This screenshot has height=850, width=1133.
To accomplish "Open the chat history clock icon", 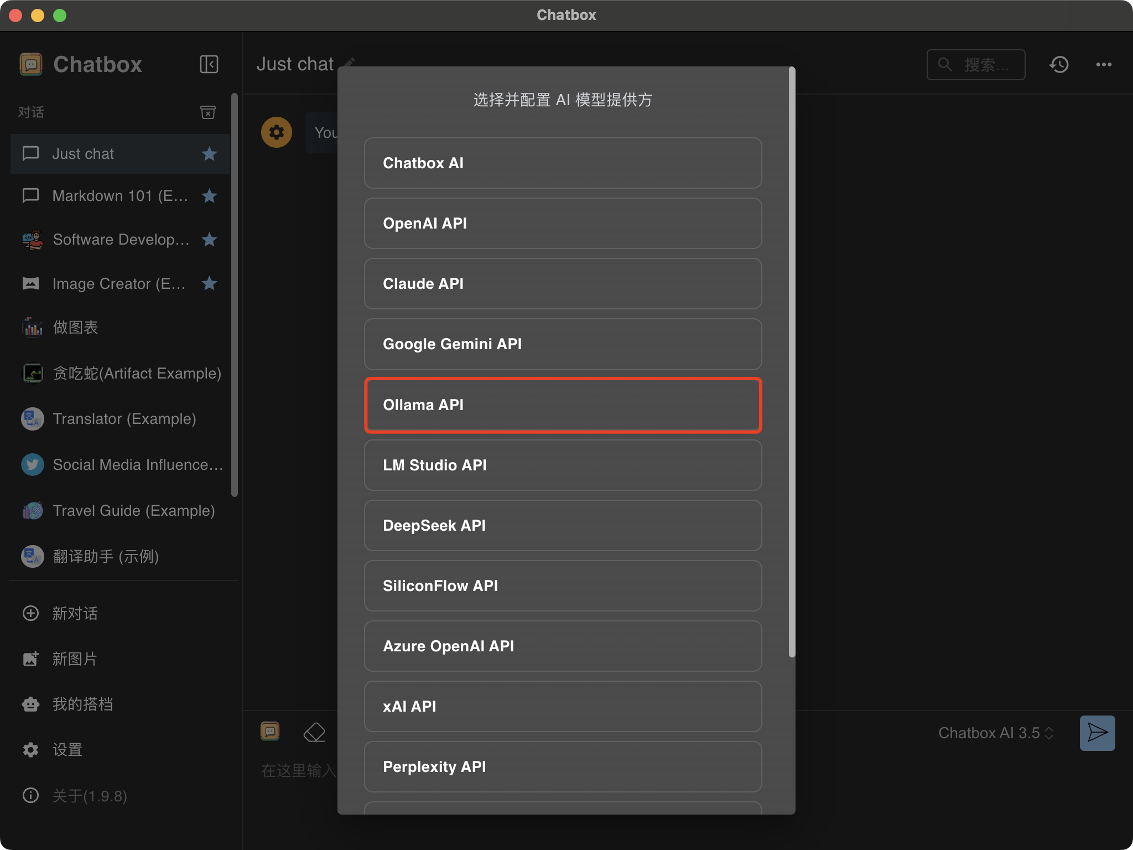I will tap(1059, 65).
